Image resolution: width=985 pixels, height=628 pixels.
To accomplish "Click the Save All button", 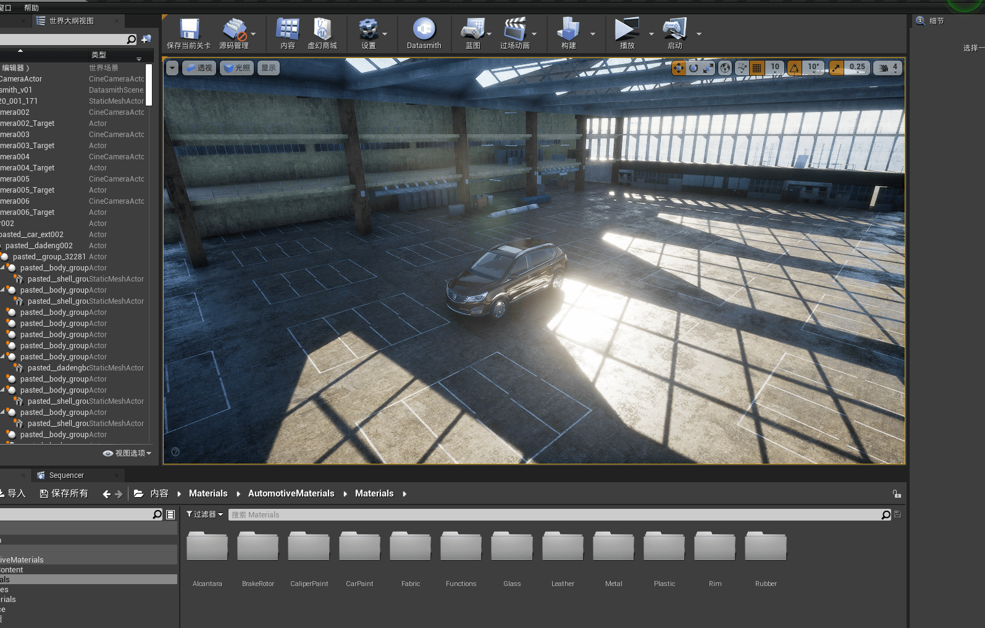I will click(64, 493).
